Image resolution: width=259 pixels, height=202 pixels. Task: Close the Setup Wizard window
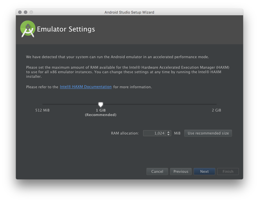(x=20, y=12)
